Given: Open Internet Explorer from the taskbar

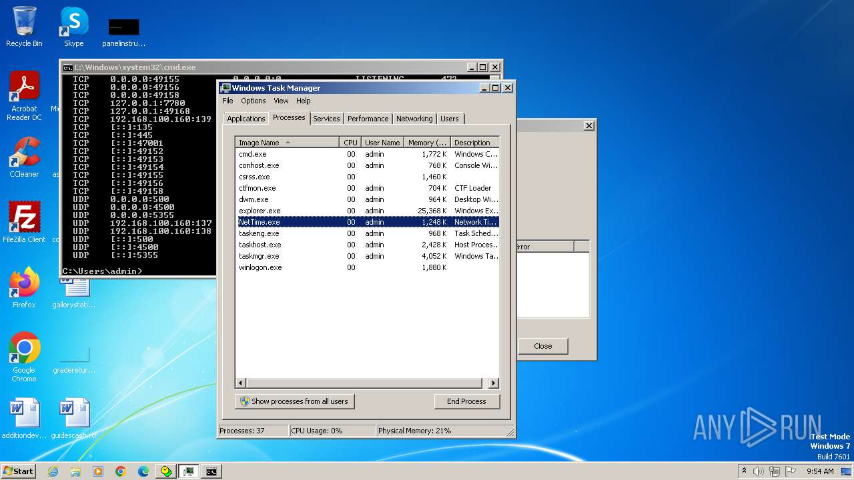Looking at the screenshot, I should 53,471.
